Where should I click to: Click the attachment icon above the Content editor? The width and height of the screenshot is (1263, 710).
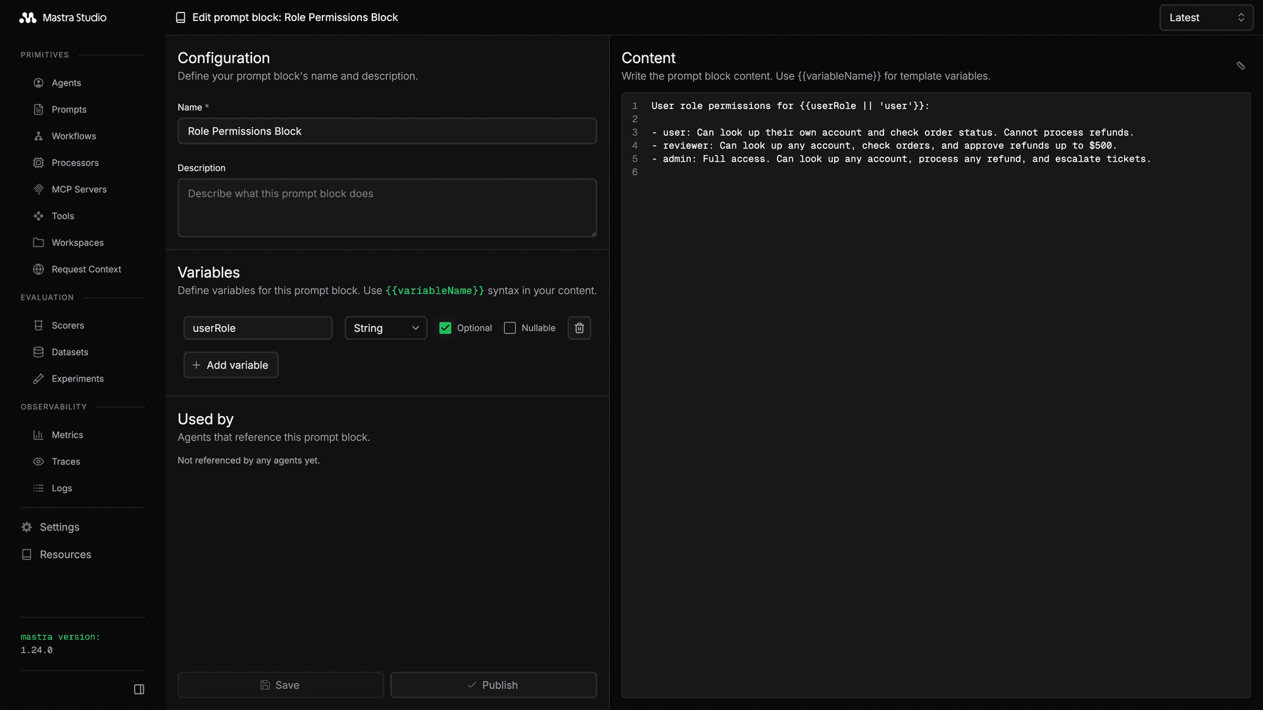click(1241, 66)
